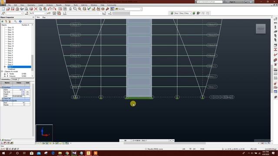Viewport: 278px width, 156px height.
Task: Switch to the Groups tab in Object Inspector
Action: [x=15, y=79]
